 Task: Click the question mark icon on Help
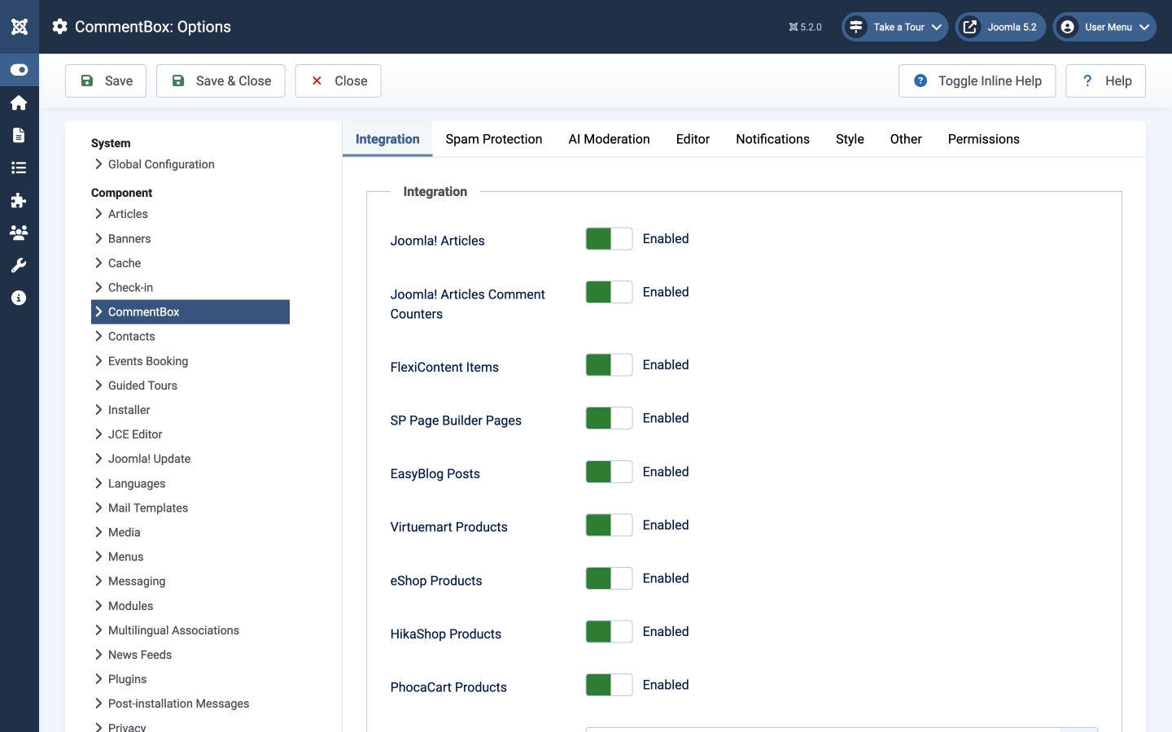point(1087,81)
